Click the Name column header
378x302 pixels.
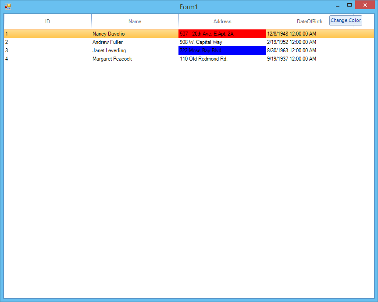(x=135, y=22)
